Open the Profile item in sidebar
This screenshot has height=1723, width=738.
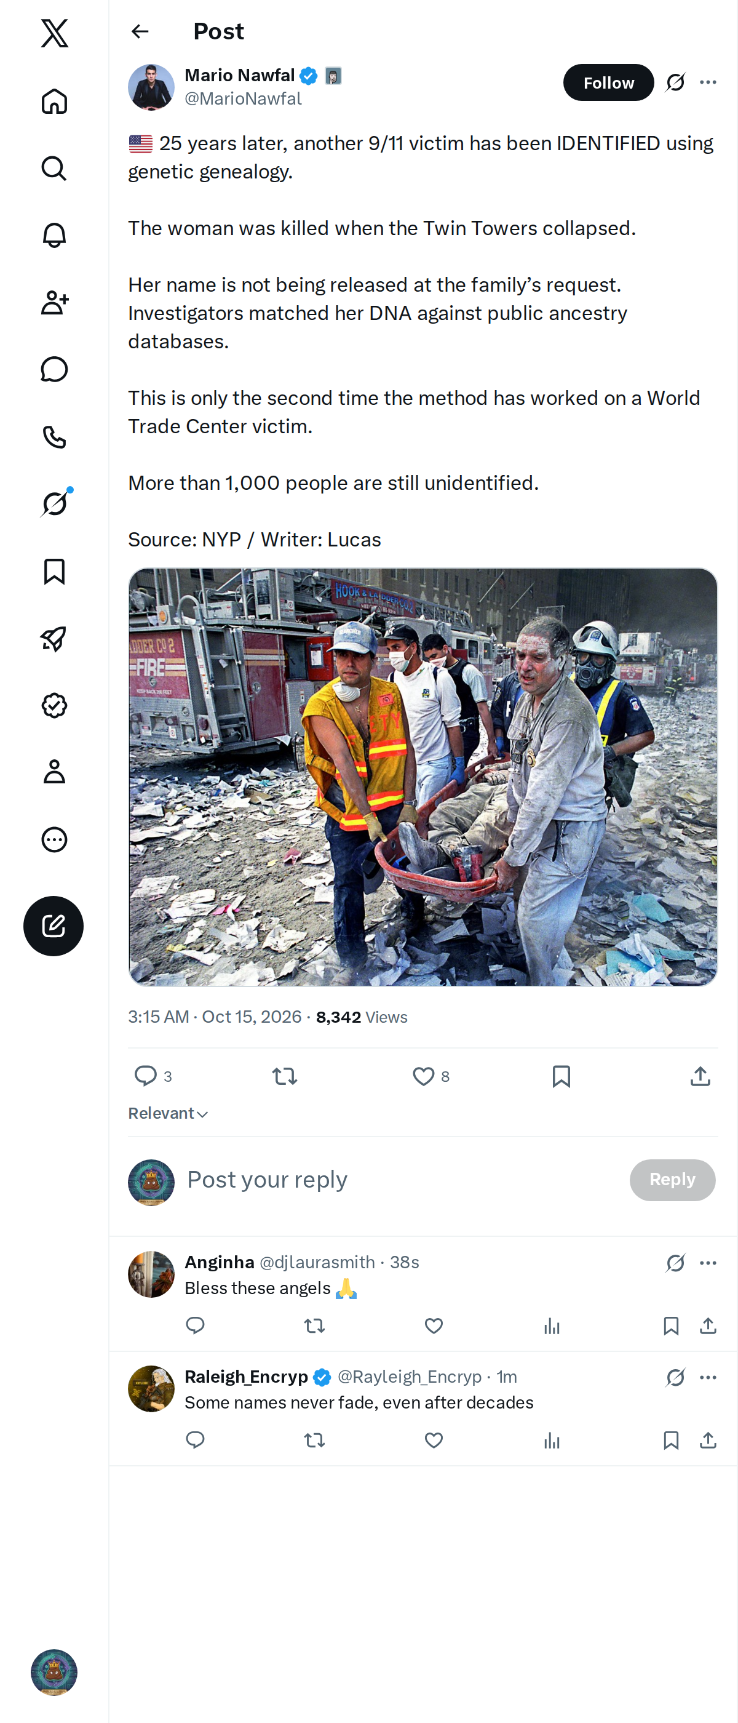click(x=54, y=772)
